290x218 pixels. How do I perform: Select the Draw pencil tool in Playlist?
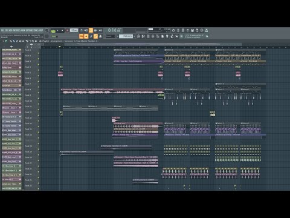[11, 41]
